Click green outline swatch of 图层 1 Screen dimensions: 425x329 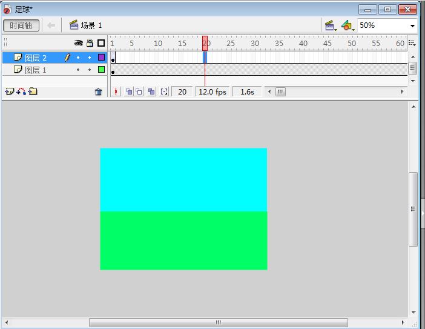coord(101,70)
